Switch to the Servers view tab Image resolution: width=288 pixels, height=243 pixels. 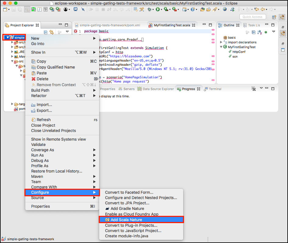point(126,89)
